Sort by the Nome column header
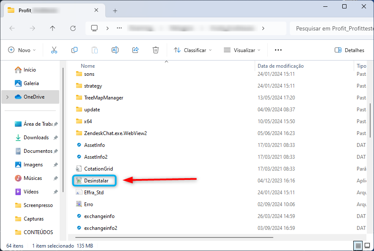 88,66
